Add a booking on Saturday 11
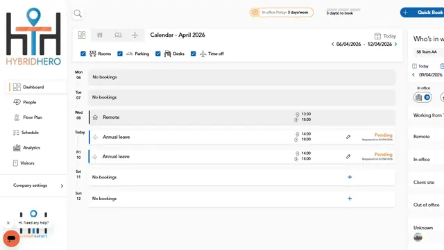Screen dimensions: 444x250 click(x=350, y=177)
